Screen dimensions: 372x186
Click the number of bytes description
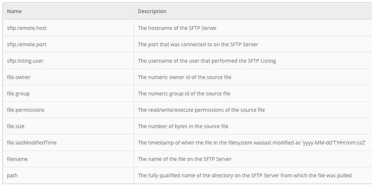click(x=183, y=126)
